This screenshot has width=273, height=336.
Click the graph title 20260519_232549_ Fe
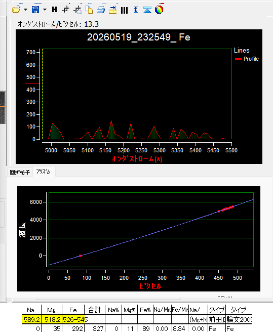tap(139, 37)
